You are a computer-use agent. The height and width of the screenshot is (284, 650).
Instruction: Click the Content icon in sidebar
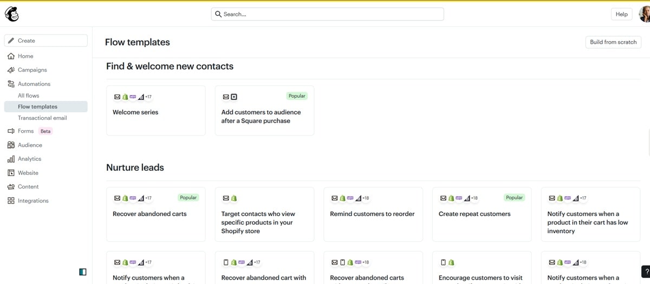11,187
